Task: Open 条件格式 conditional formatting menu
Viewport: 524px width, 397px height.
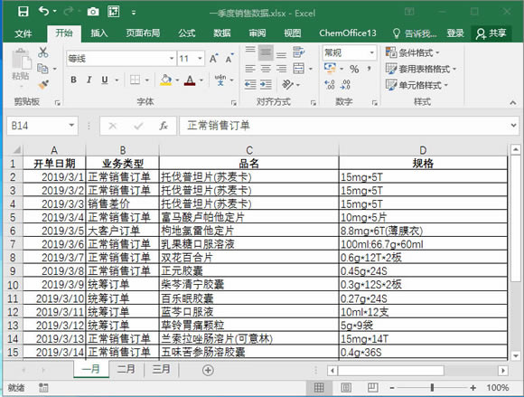Action: (x=412, y=52)
